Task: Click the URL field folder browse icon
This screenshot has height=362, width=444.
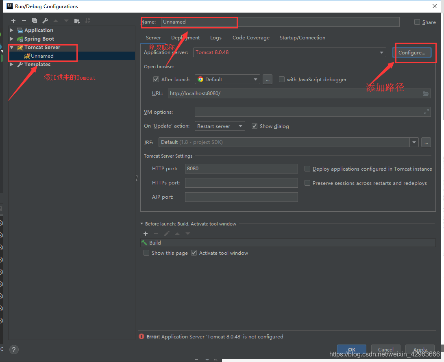Action: [x=426, y=93]
